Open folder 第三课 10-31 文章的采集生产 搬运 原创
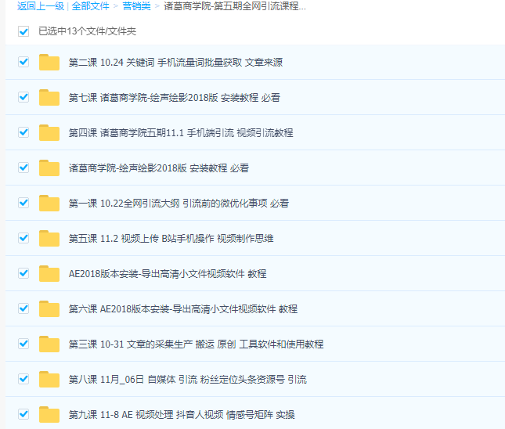The height and width of the screenshot is (429, 505). click(197, 344)
